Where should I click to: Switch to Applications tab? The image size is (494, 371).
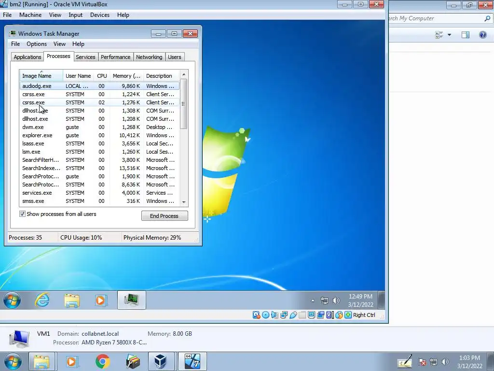pyautogui.click(x=27, y=57)
